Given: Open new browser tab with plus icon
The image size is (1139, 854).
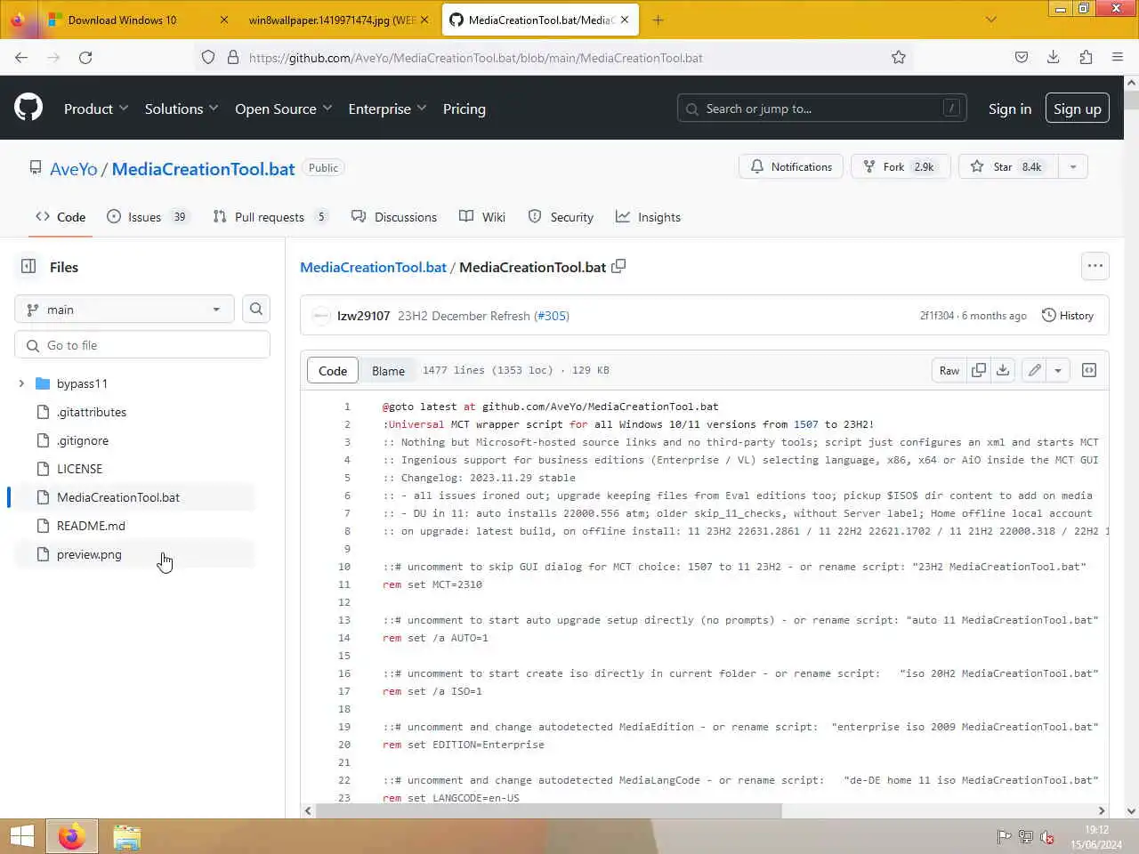Looking at the screenshot, I should point(658,20).
